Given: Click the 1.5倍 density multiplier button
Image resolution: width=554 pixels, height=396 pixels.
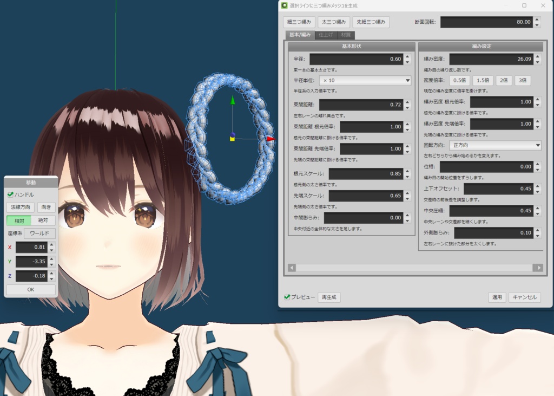Looking at the screenshot, I should tap(483, 80).
